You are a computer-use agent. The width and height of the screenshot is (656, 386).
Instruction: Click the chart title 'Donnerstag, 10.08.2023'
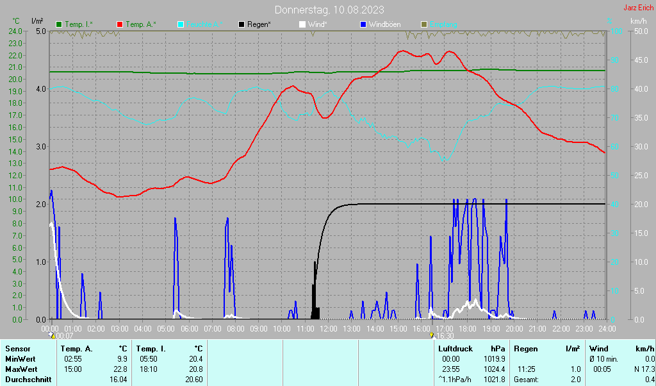pyautogui.click(x=329, y=10)
